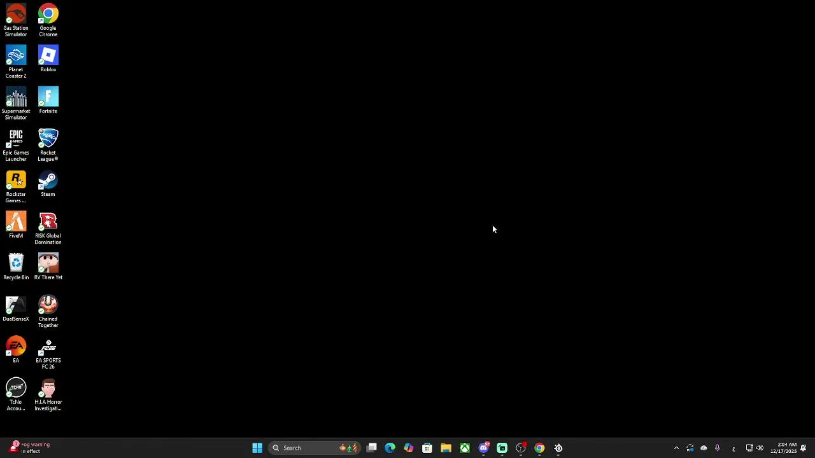Image resolution: width=815 pixels, height=458 pixels.
Task: Open OBS Studio from the taskbar
Action: tap(521, 448)
